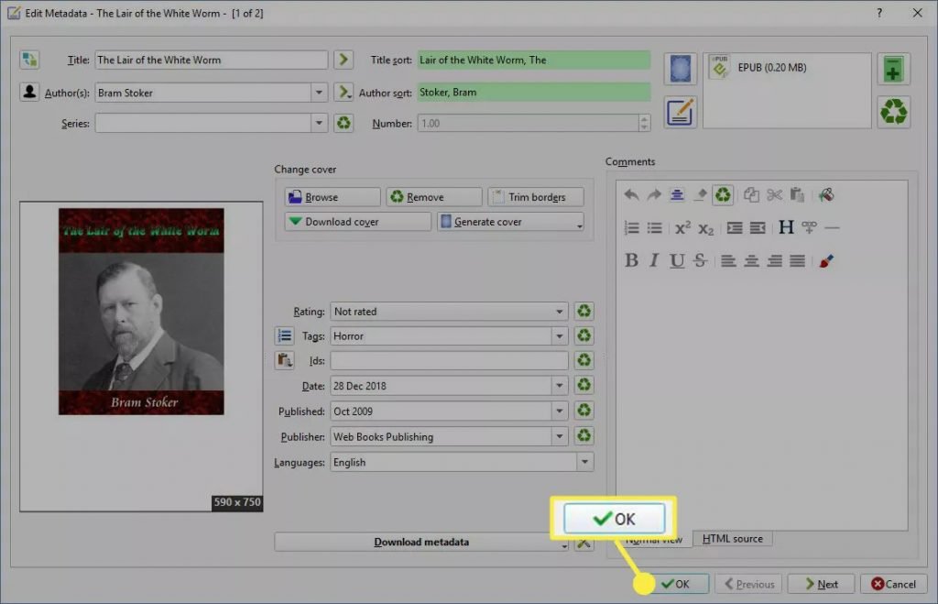
Task: Open the Date calendar dropdown
Action: (560, 386)
